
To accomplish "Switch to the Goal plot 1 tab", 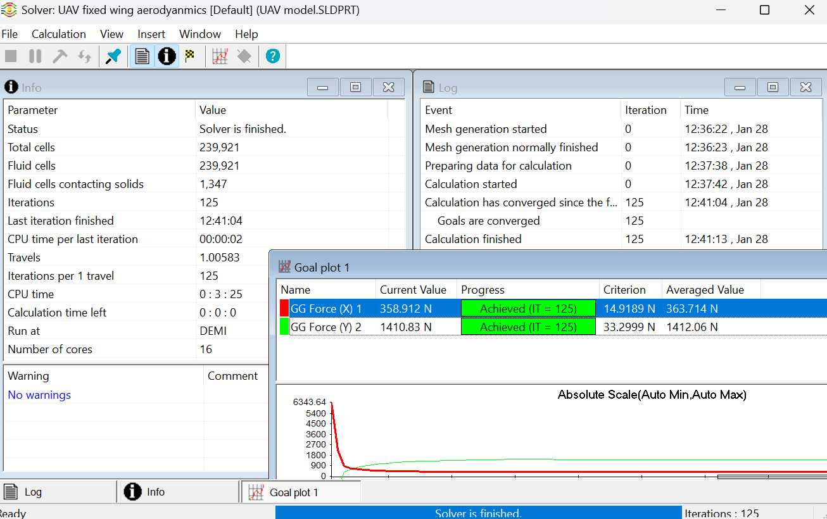I will (301, 492).
